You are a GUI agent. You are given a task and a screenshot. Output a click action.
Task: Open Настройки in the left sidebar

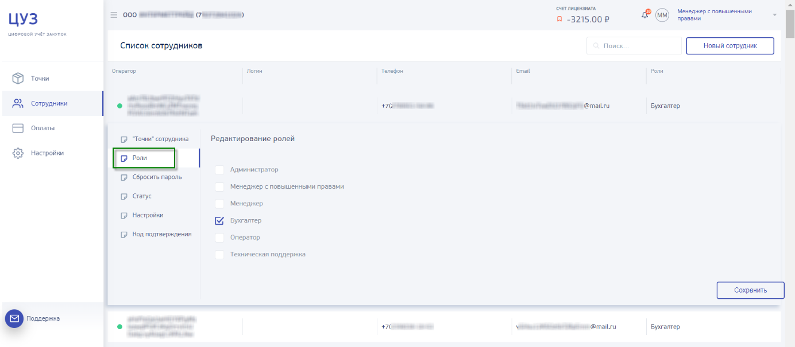point(52,153)
